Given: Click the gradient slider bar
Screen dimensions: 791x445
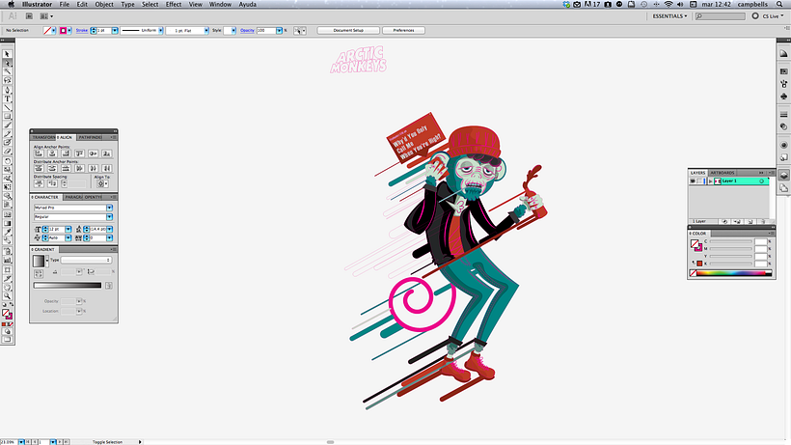Looking at the screenshot, I should point(68,285).
